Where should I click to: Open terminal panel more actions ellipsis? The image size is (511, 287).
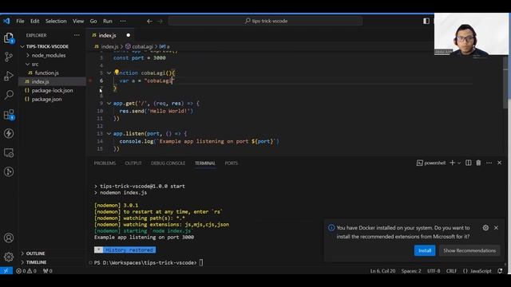pyautogui.click(x=489, y=163)
